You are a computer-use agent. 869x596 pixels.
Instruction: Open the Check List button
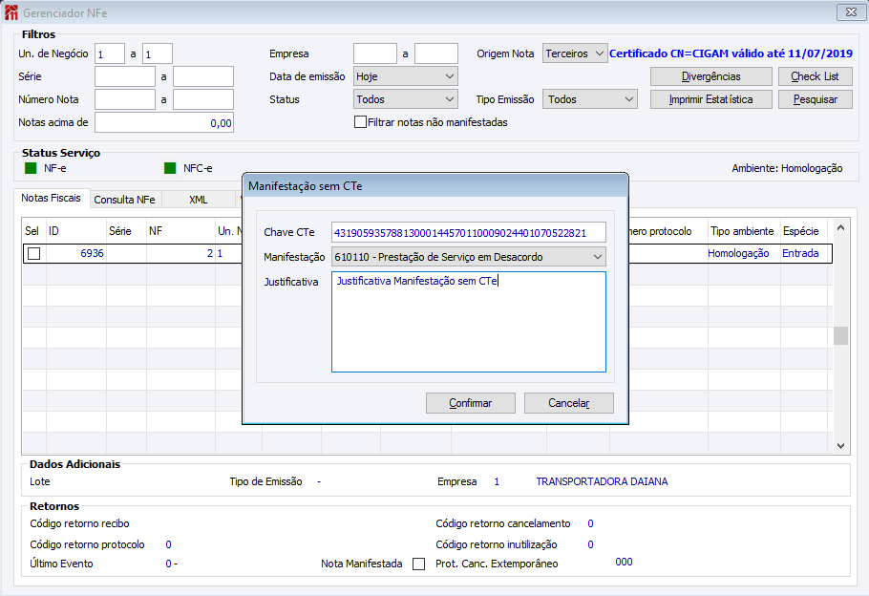815,76
